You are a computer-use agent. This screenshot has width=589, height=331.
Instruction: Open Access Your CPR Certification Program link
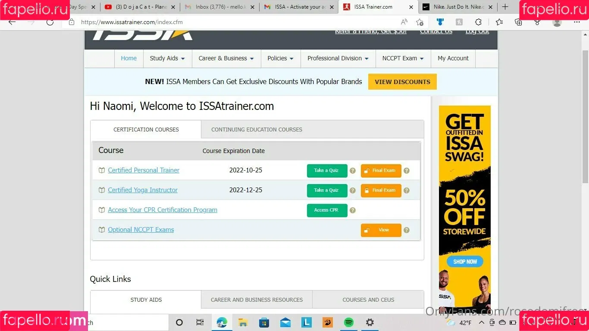(163, 210)
